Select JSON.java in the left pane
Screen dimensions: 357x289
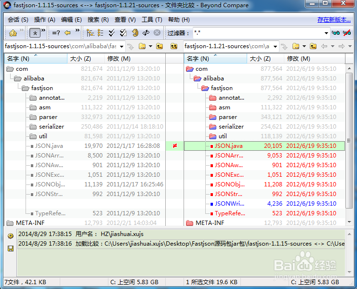point(49,146)
